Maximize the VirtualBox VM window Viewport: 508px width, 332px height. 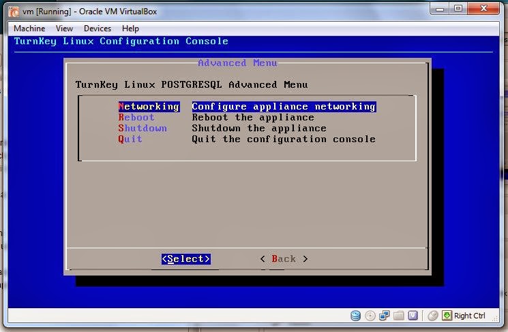coord(458,9)
